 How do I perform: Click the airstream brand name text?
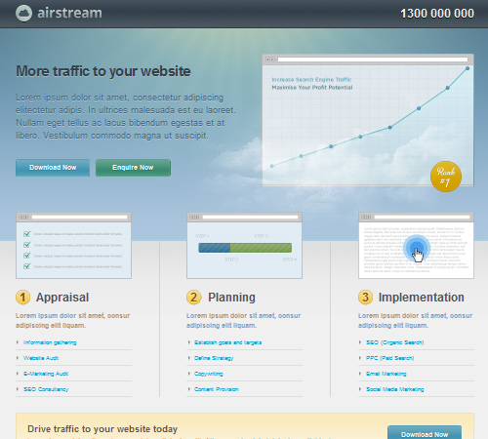click(69, 13)
